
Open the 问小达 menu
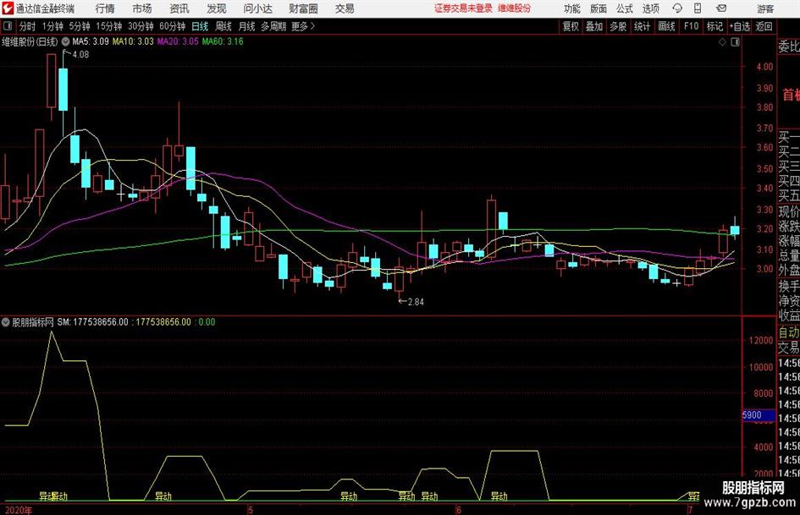point(257,8)
